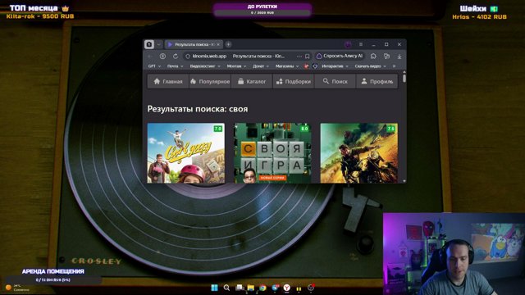The height and width of the screenshot is (295, 525).
Task: Open the motorcycle rider poster
Action: [x=359, y=153]
